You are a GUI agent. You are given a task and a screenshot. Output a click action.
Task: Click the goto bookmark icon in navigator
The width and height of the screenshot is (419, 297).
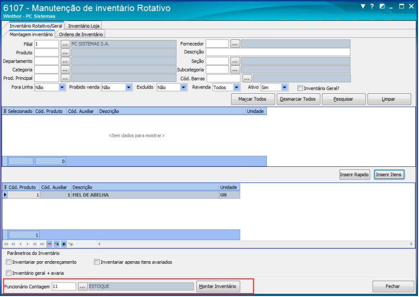point(71,244)
